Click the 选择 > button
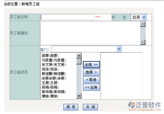 (x=91, y=72)
